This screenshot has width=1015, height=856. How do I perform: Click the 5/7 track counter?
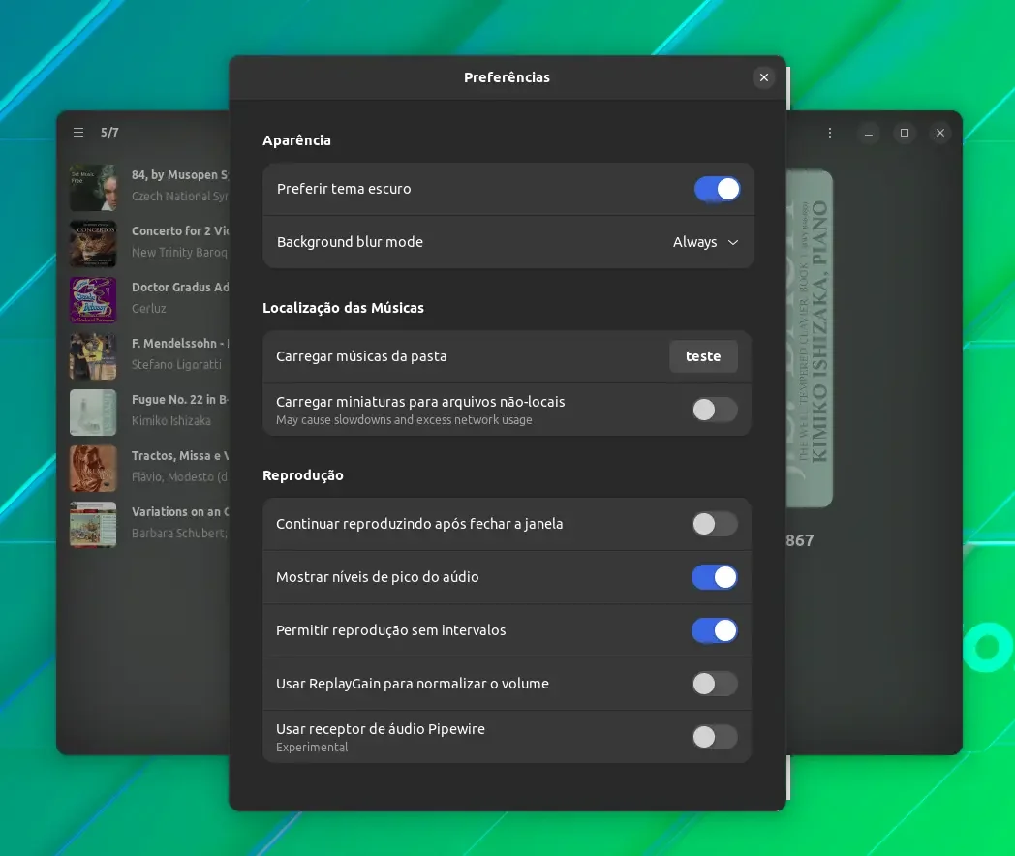tap(109, 133)
